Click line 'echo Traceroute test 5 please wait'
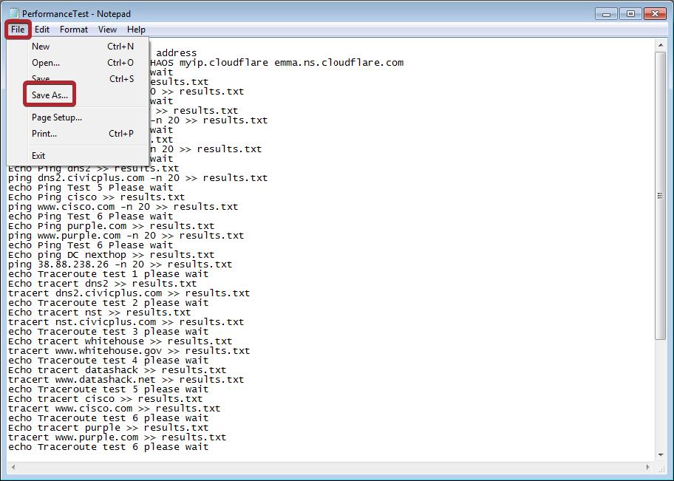Viewport: 674px width, 481px height. (x=109, y=389)
